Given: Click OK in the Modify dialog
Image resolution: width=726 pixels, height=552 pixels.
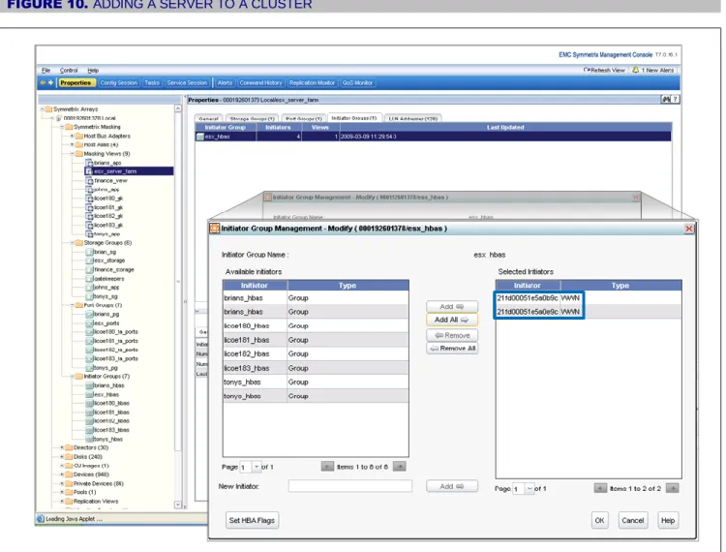Looking at the screenshot, I should [x=599, y=520].
